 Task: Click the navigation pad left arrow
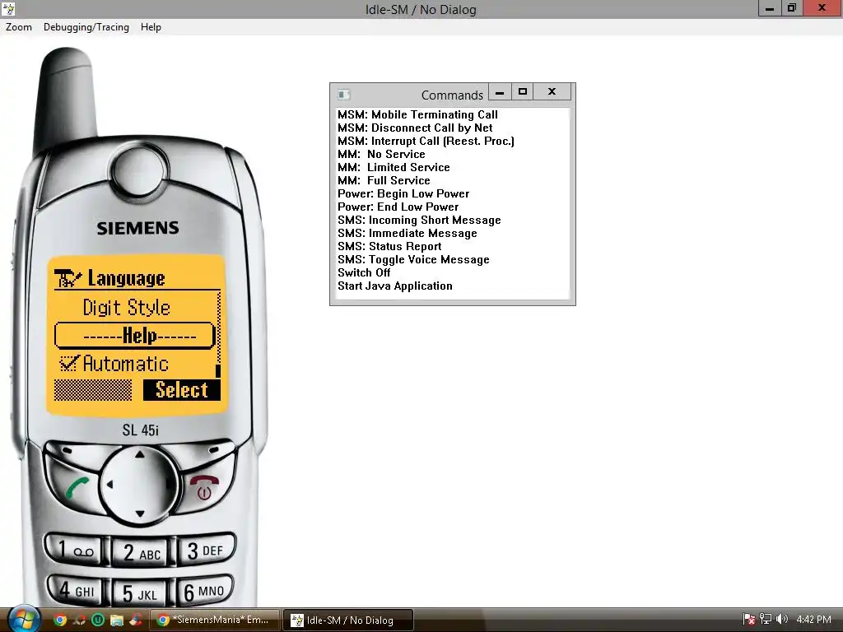point(109,485)
